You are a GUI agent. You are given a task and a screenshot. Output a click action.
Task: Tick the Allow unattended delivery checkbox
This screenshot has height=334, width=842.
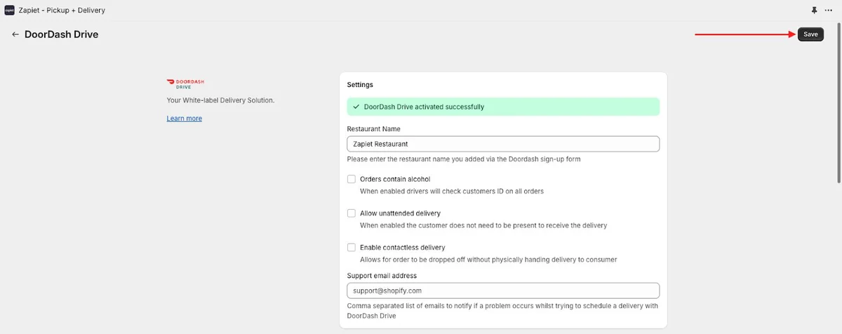(x=352, y=213)
